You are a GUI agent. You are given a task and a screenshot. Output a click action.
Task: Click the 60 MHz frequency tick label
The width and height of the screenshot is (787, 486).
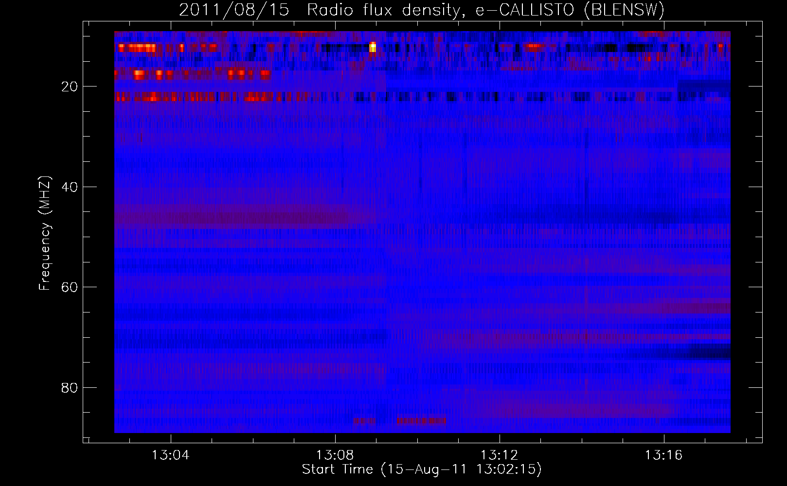point(70,287)
